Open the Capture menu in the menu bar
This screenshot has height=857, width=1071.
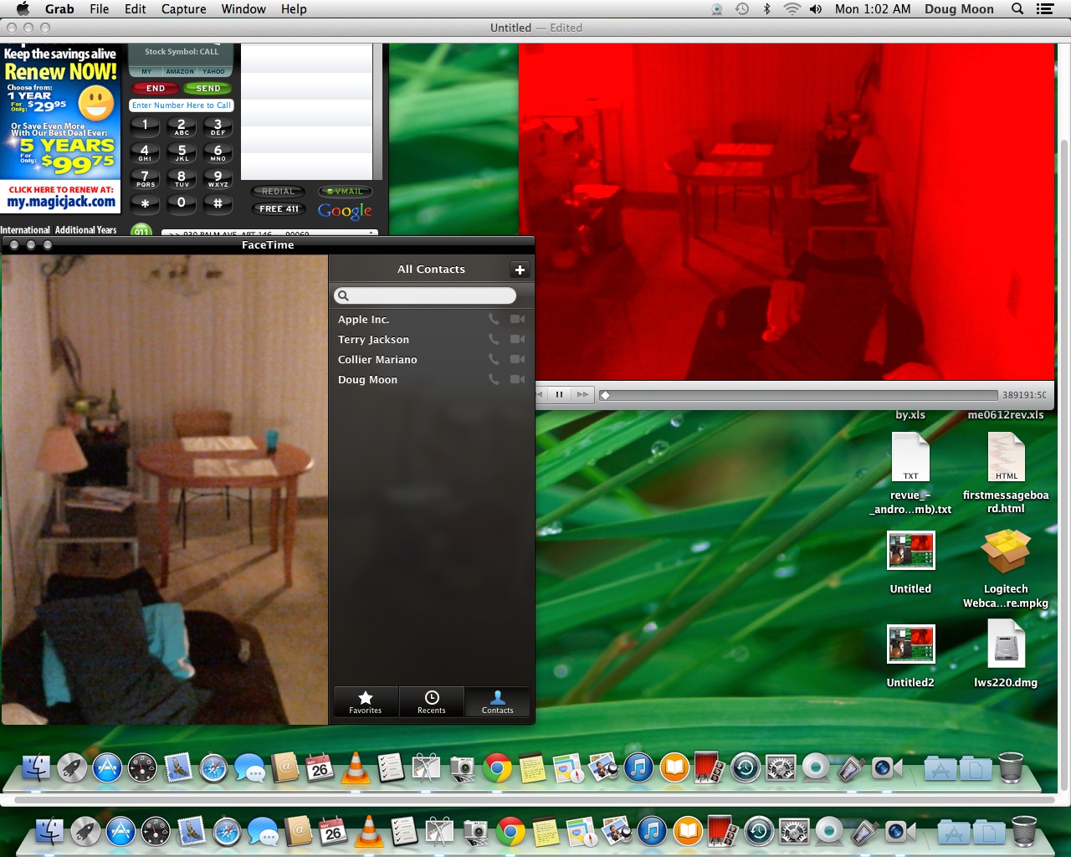pos(183,9)
